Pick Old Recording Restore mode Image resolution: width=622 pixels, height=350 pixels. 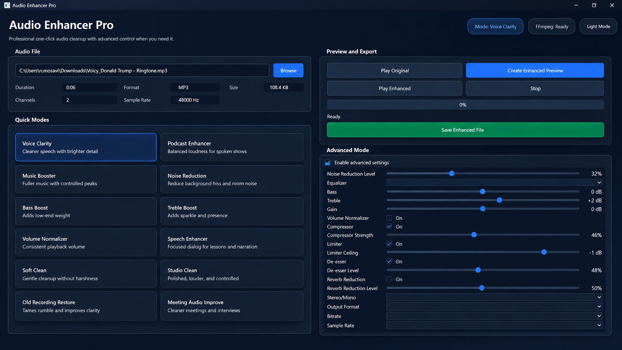86,306
